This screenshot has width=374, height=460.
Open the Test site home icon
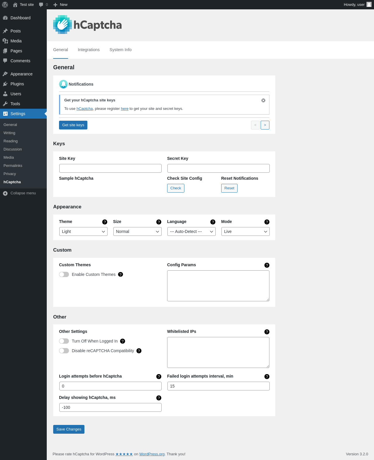[x=15, y=5]
